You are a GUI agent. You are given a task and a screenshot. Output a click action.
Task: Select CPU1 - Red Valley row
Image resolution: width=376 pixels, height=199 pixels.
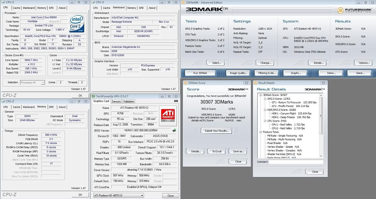pos(288,125)
